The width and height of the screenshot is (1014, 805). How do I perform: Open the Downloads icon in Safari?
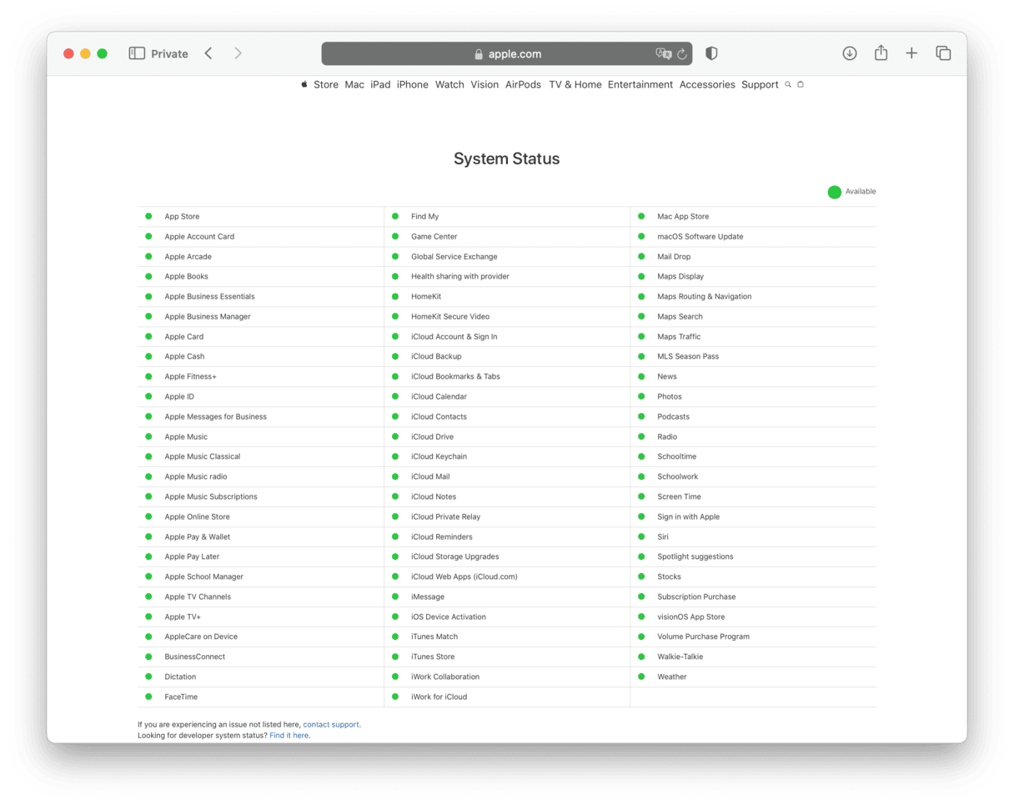849,53
